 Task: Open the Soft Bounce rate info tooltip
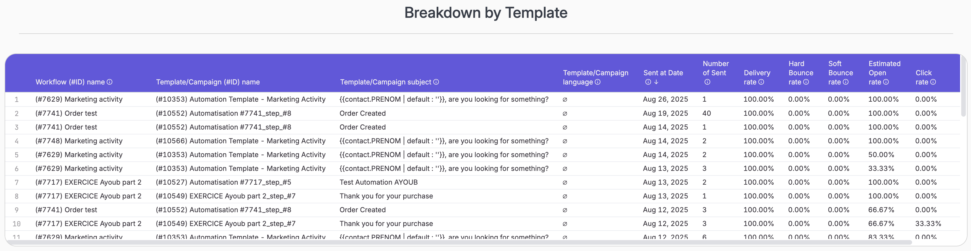(846, 82)
